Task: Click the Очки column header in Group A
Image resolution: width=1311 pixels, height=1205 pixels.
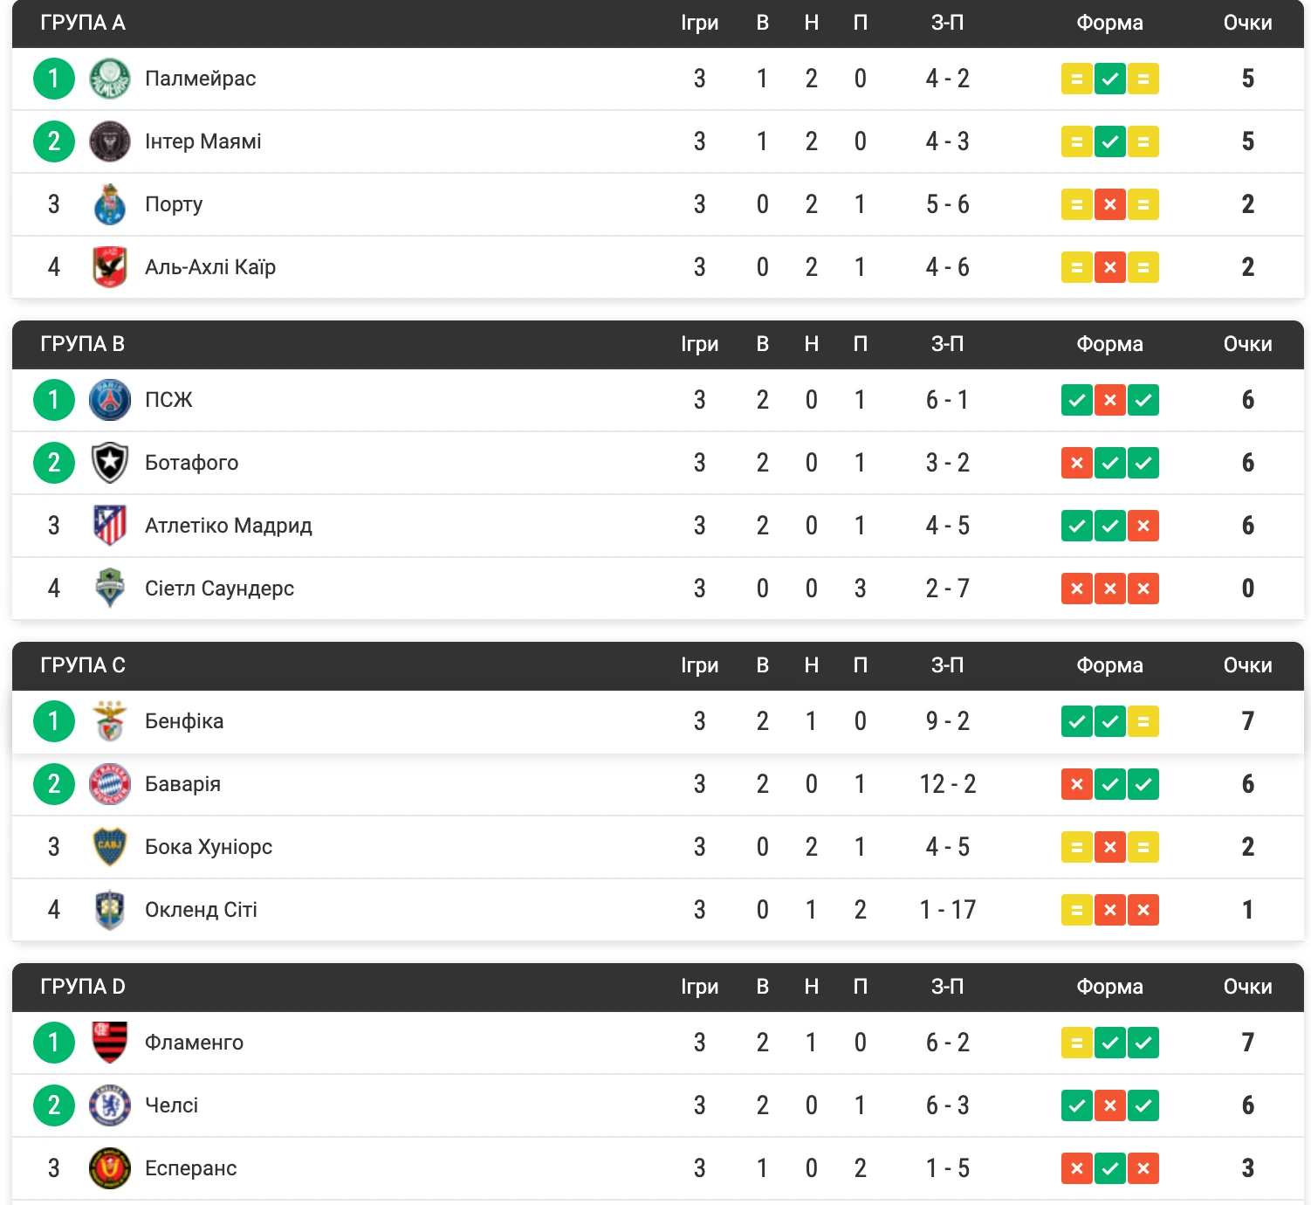Action: click(1248, 23)
